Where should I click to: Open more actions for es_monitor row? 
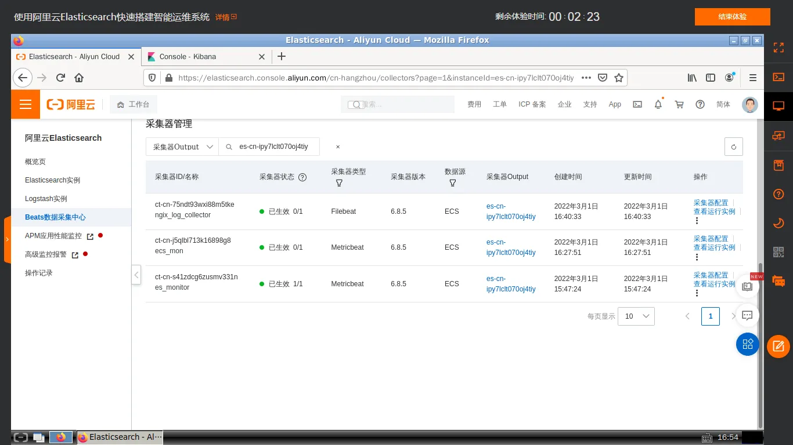(697, 293)
